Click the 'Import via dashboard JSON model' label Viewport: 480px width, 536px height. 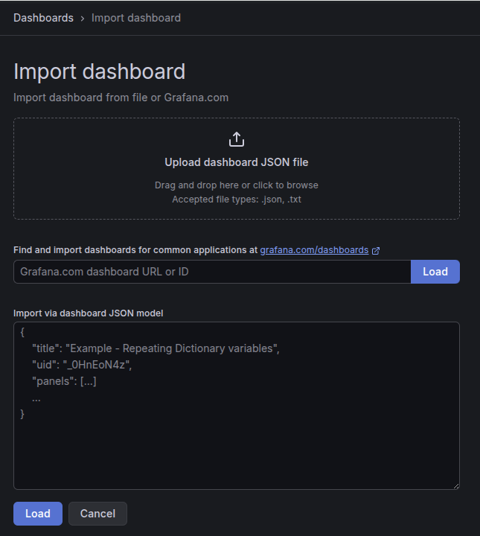point(88,313)
